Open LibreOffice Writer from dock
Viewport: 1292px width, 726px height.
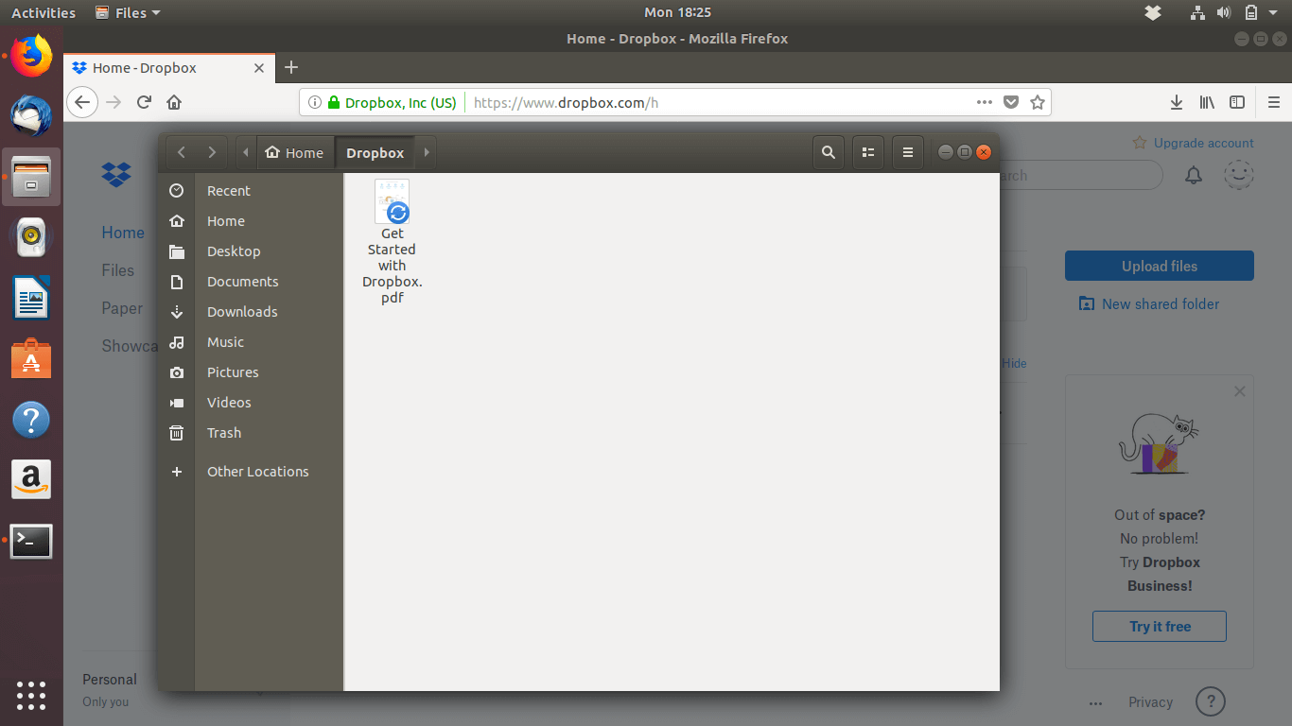click(31, 299)
